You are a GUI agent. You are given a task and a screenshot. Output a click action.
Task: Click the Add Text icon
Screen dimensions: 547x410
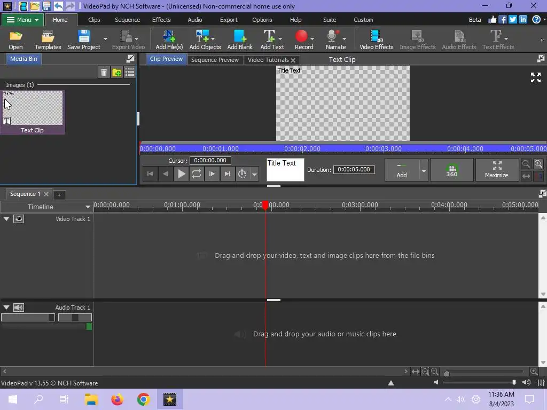(x=269, y=36)
